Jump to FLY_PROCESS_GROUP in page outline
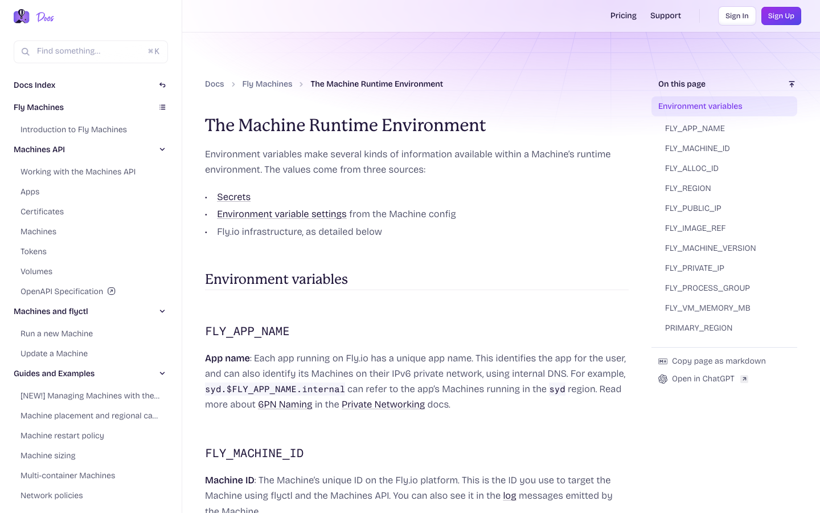This screenshot has width=820, height=513. (707, 288)
